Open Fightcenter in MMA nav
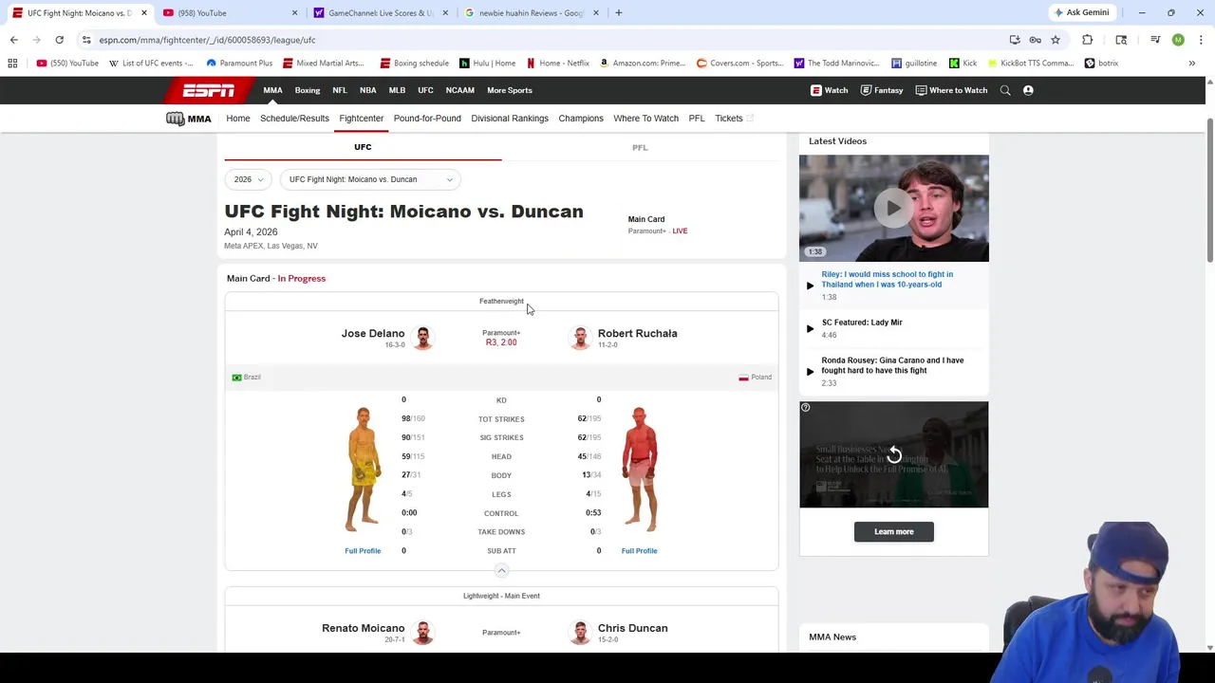1215x683 pixels. (362, 119)
